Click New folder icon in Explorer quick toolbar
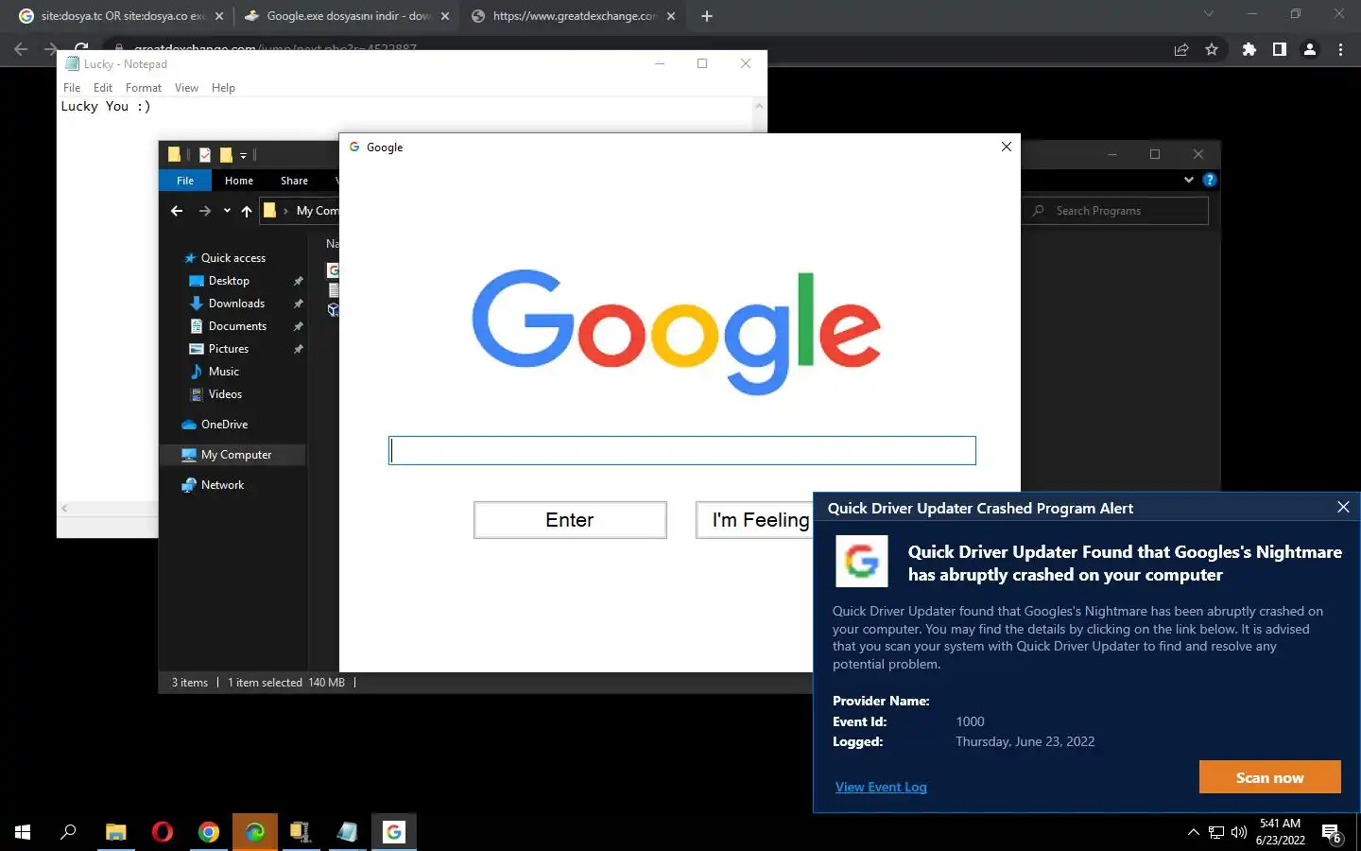 pyautogui.click(x=226, y=155)
